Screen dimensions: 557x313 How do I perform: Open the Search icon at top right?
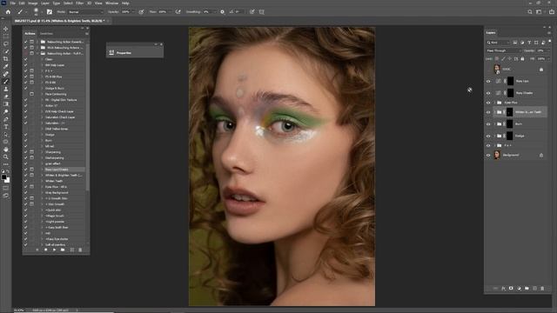pyautogui.click(x=530, y=11)
